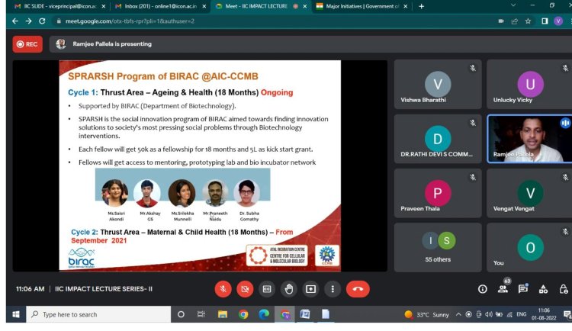This screenshot has width=572, height=331.
Task: Select Unlucky Vicky participant tile
Action: (529, 85)
